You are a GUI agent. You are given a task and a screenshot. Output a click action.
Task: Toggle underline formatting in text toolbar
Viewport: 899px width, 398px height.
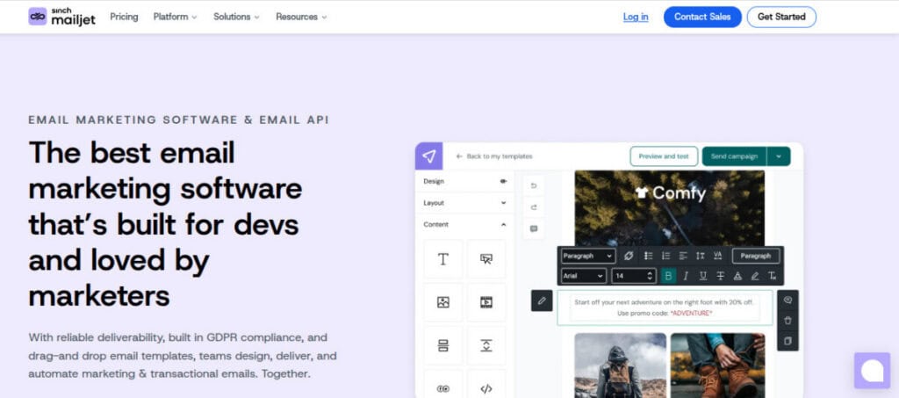pos(703,276)
